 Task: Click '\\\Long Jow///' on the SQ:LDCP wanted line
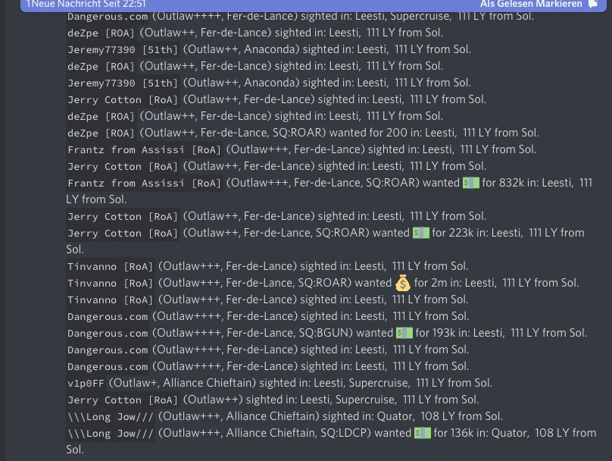coord(111,433)
